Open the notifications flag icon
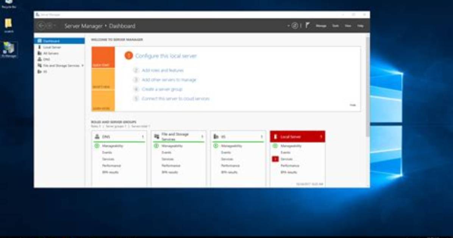Screen dimensions: 453x238 [308, 25]
